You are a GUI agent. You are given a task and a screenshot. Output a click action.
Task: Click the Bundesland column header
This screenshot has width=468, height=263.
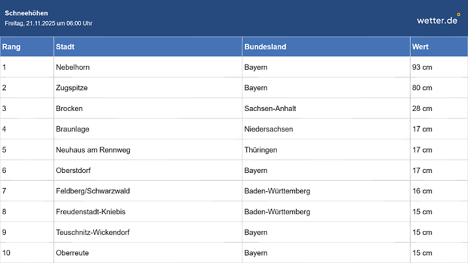tap(265, 47)
